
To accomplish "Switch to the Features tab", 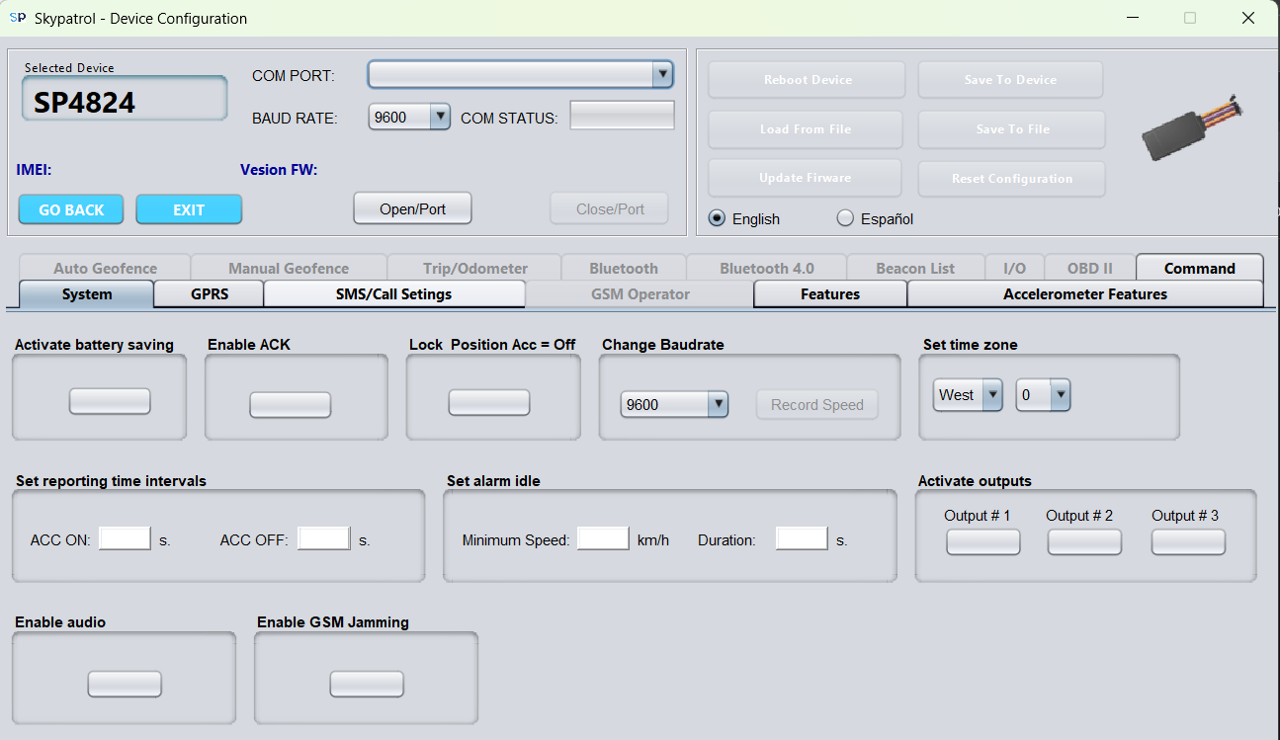I will tap(830, 294).
